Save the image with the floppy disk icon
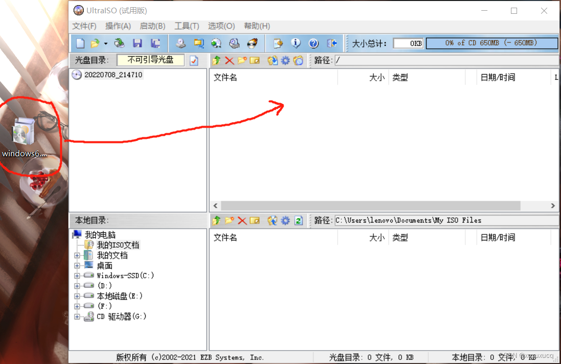 click(137, 43)
